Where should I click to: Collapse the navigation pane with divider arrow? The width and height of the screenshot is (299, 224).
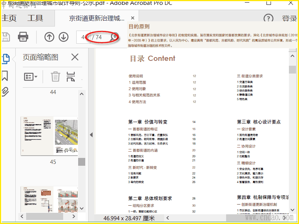pyautogui.click(x=91, y=135)
